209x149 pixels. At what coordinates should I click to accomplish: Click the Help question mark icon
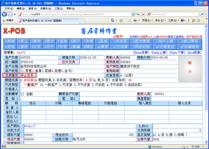point(182,20)
